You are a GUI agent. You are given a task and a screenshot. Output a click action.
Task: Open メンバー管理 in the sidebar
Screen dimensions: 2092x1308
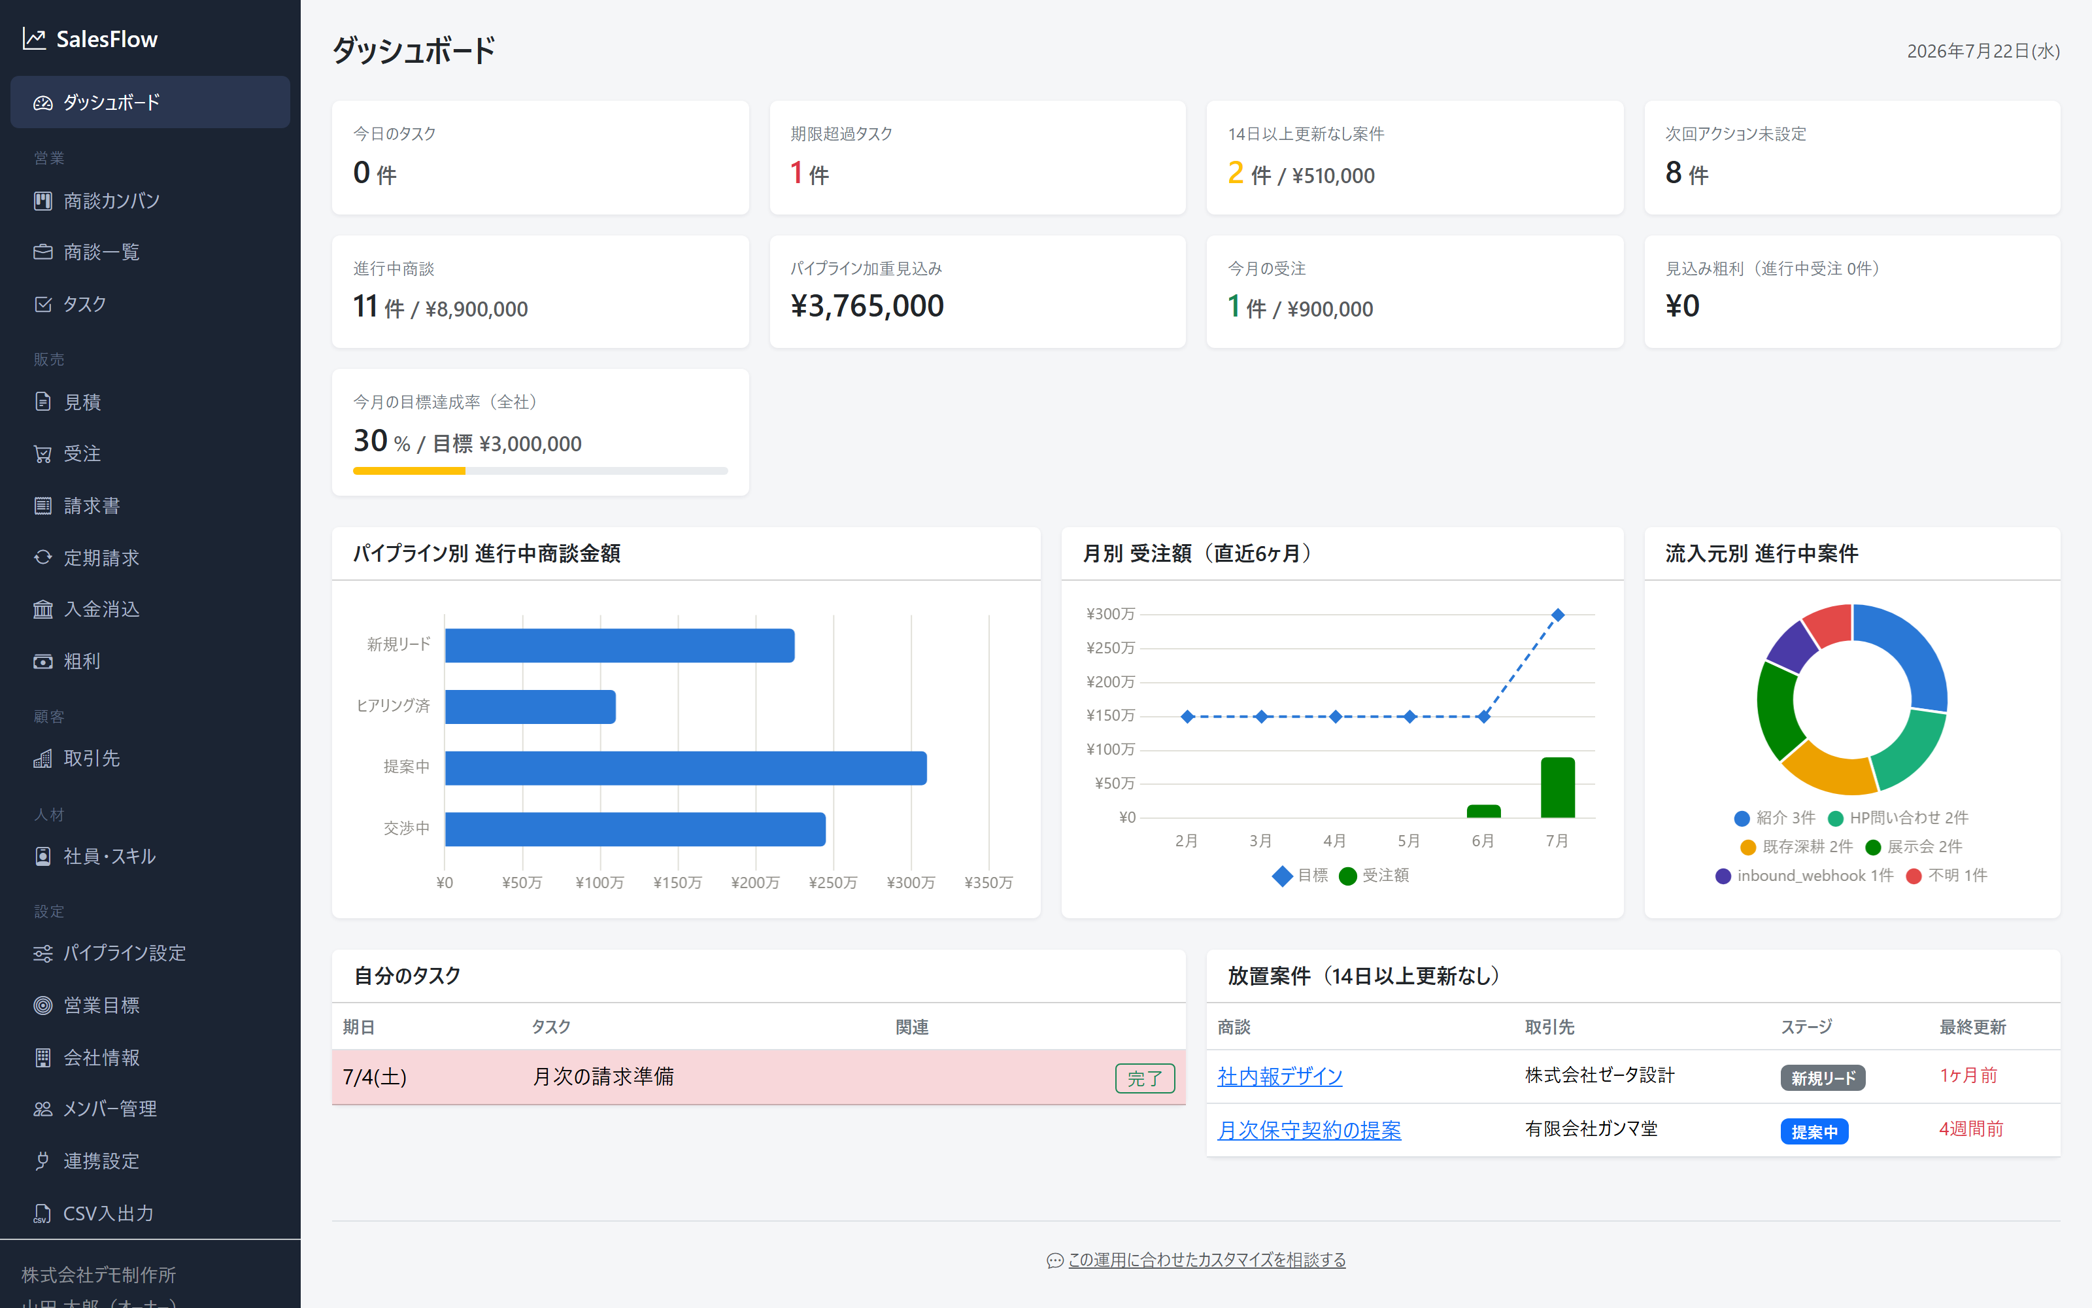pos(150,1109)
